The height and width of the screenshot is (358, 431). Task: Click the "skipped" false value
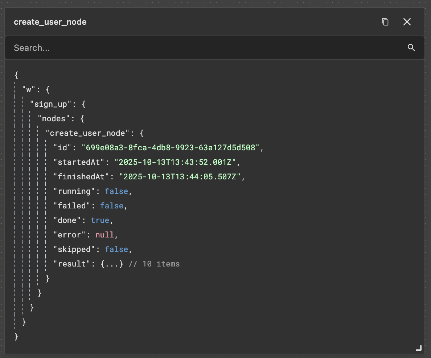click(x=116, y=249)
